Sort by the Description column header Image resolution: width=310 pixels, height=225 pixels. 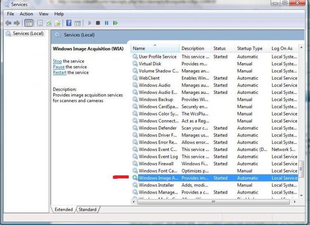pos(196,48)
